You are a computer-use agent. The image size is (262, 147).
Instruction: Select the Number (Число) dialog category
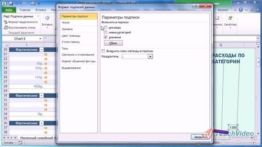[79, 22]
